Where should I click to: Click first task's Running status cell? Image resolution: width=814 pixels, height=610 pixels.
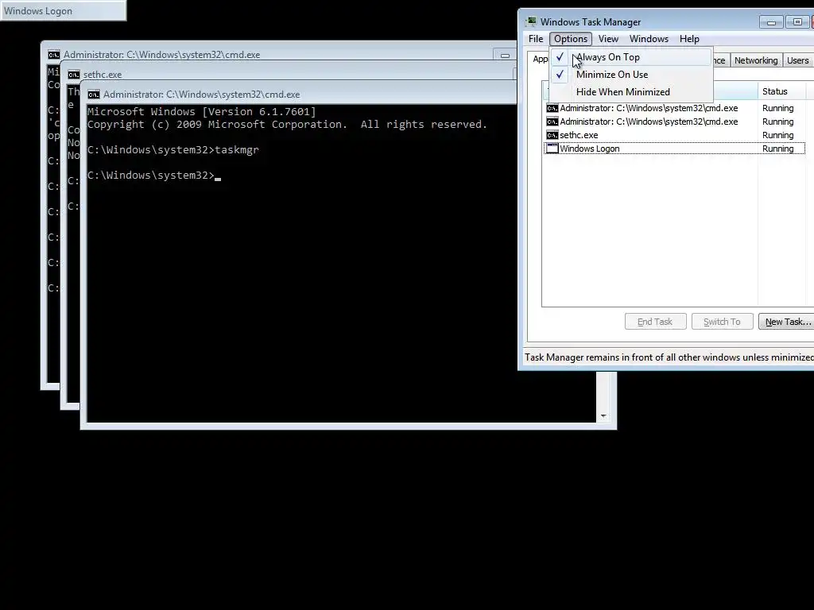point(777,108)
